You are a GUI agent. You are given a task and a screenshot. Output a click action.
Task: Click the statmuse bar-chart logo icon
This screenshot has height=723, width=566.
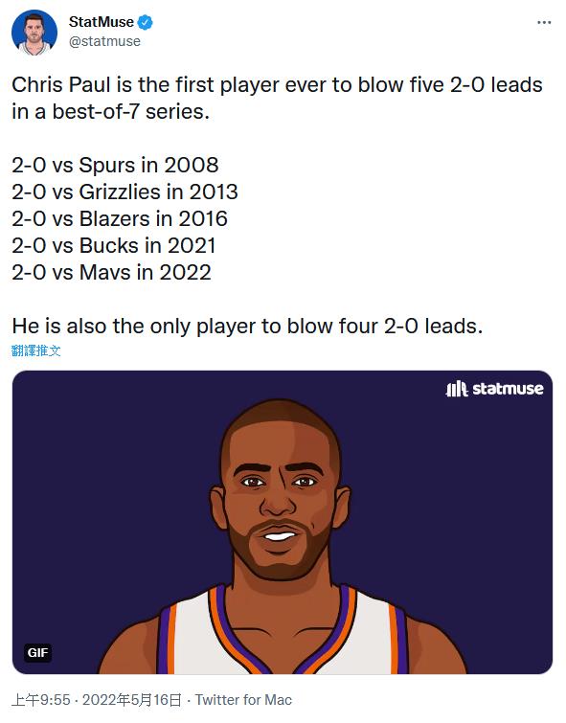pyautogui.click(x=457, y=389)
